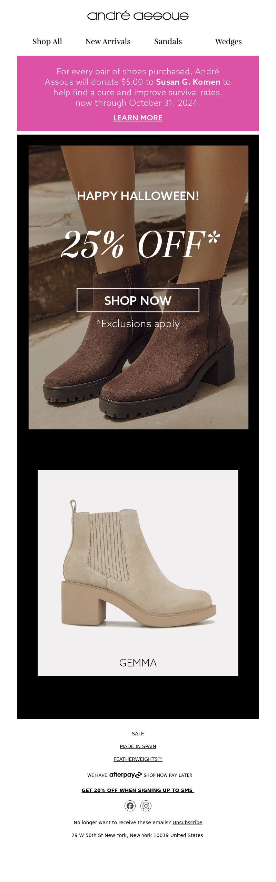Open the MADE IN SPAIN link

138,746
